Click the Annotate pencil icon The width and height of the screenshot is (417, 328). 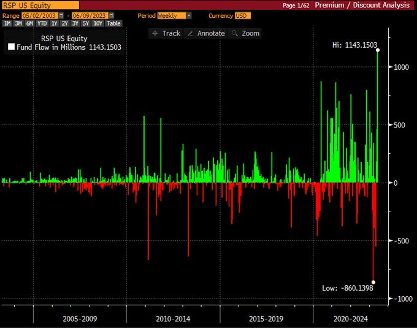click(x=190, y=34)
